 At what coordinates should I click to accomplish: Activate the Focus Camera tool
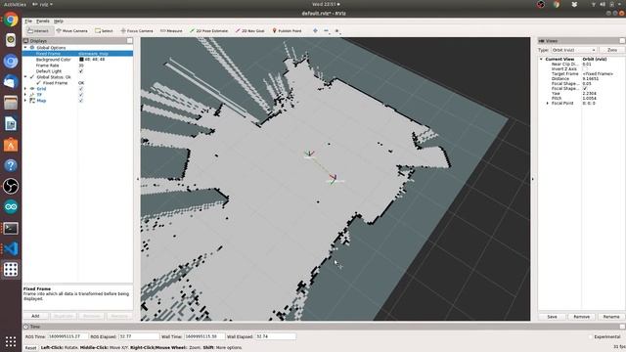(137, 30)
